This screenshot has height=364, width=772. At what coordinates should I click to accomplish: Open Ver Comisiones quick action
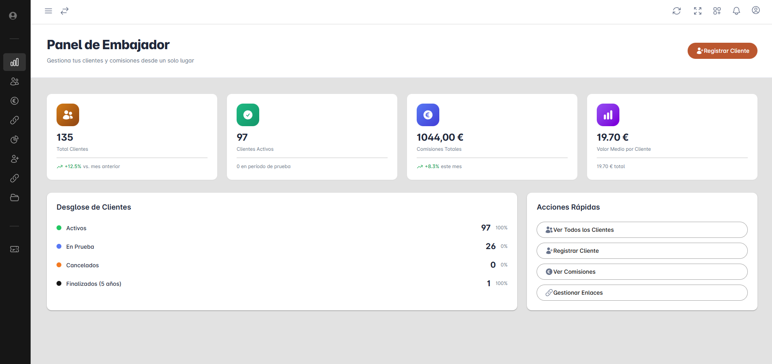coord(642,272)
